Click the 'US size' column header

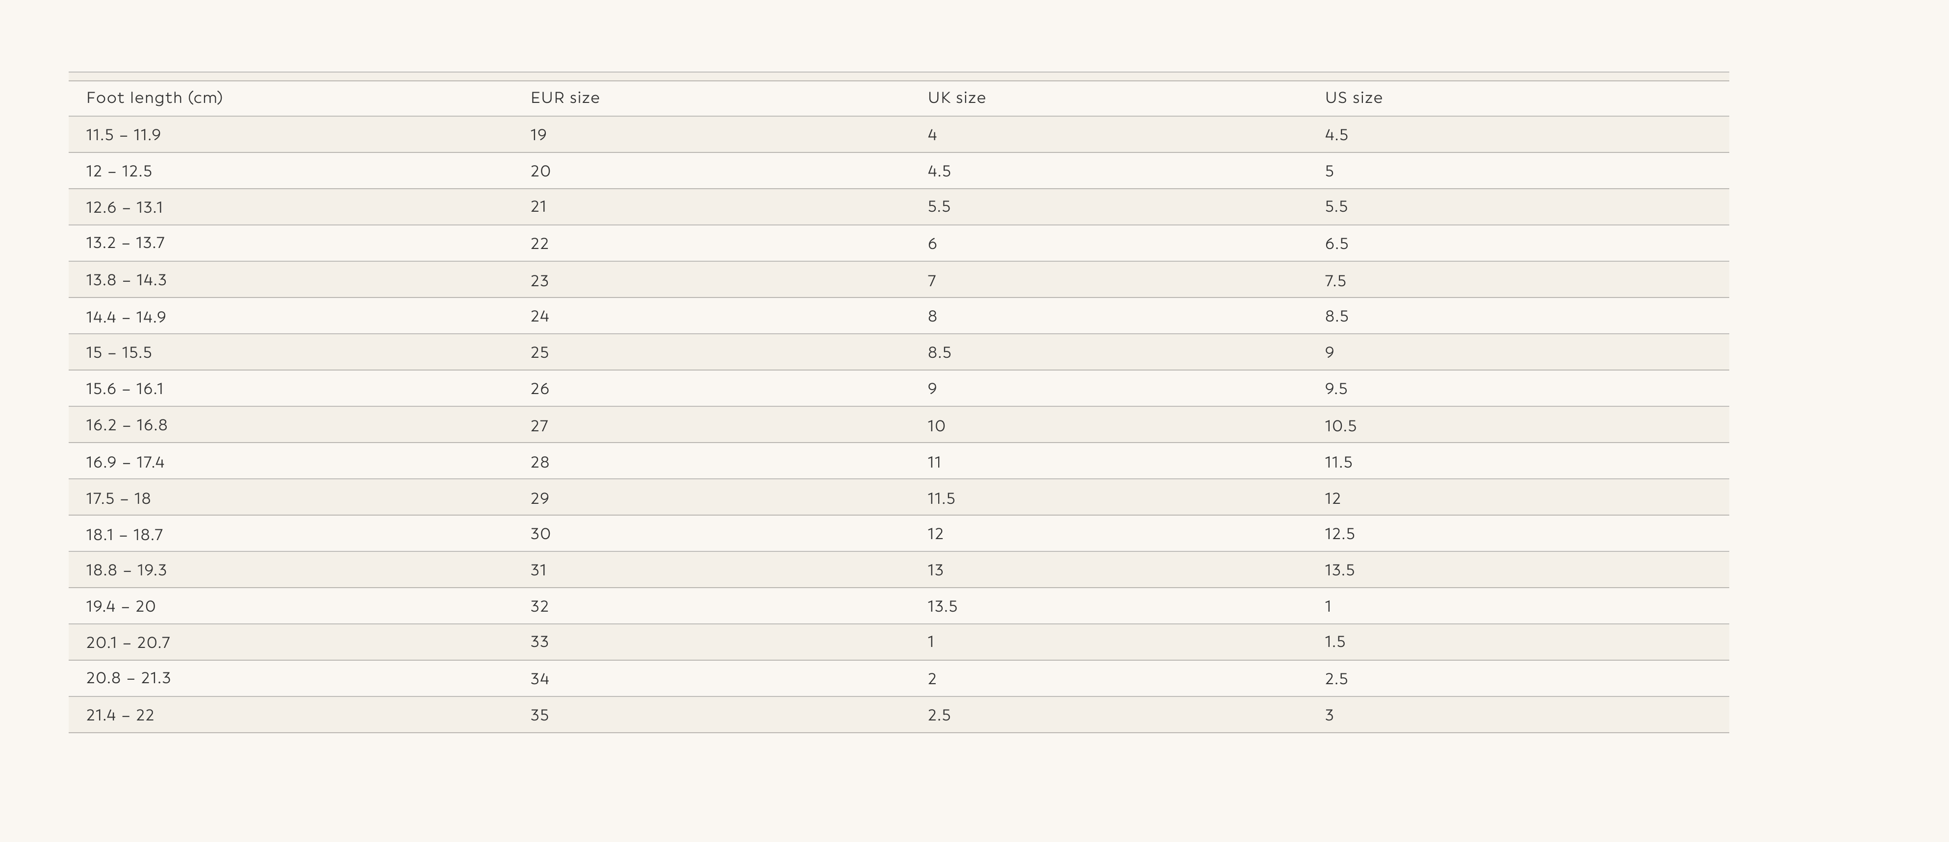[x=1353, y=98]
